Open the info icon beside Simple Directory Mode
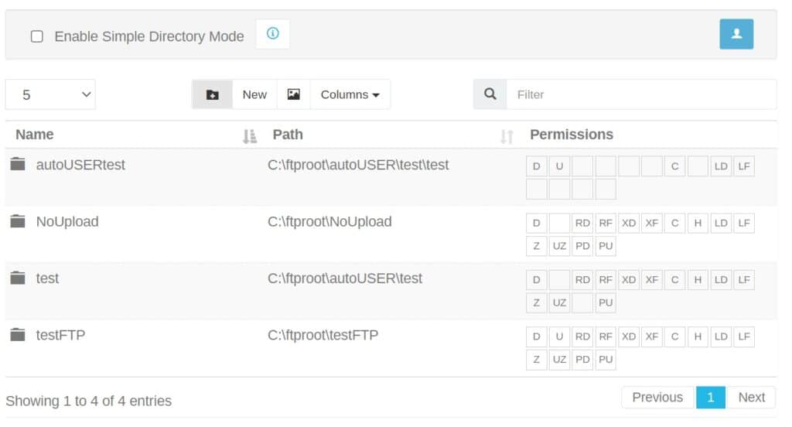 point(273,34)
